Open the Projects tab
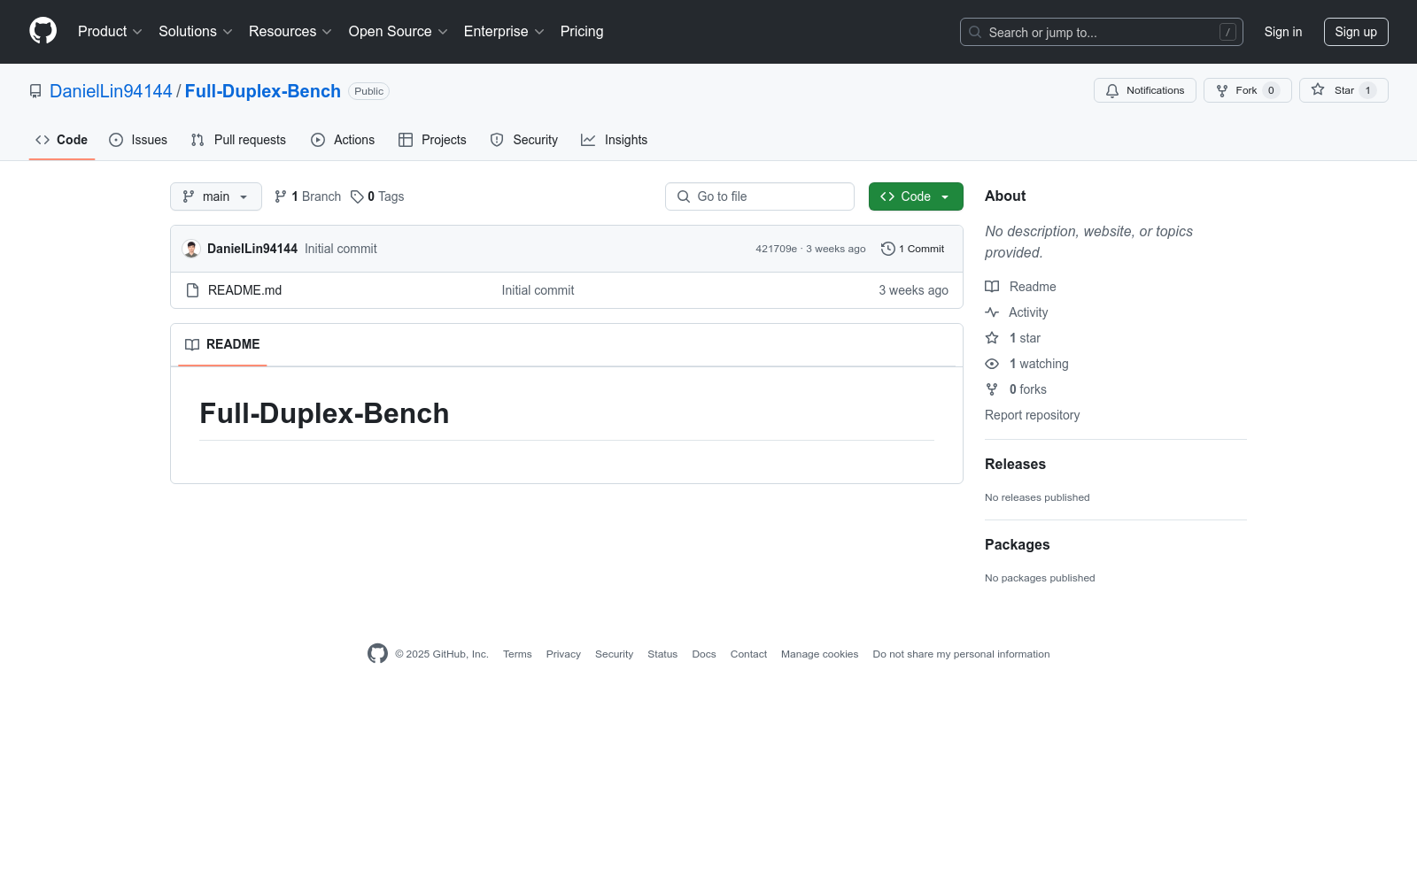 432,140
